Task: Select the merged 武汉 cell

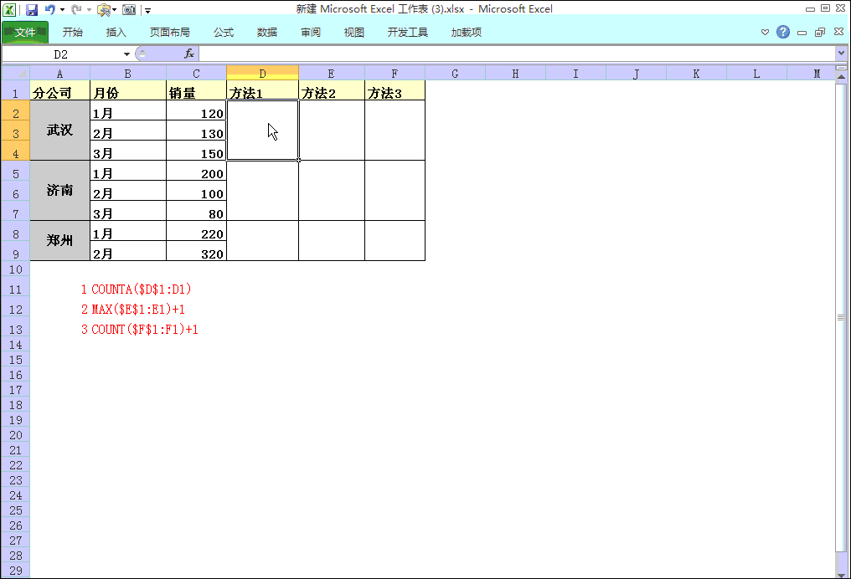Action: (x=59, y=131)
